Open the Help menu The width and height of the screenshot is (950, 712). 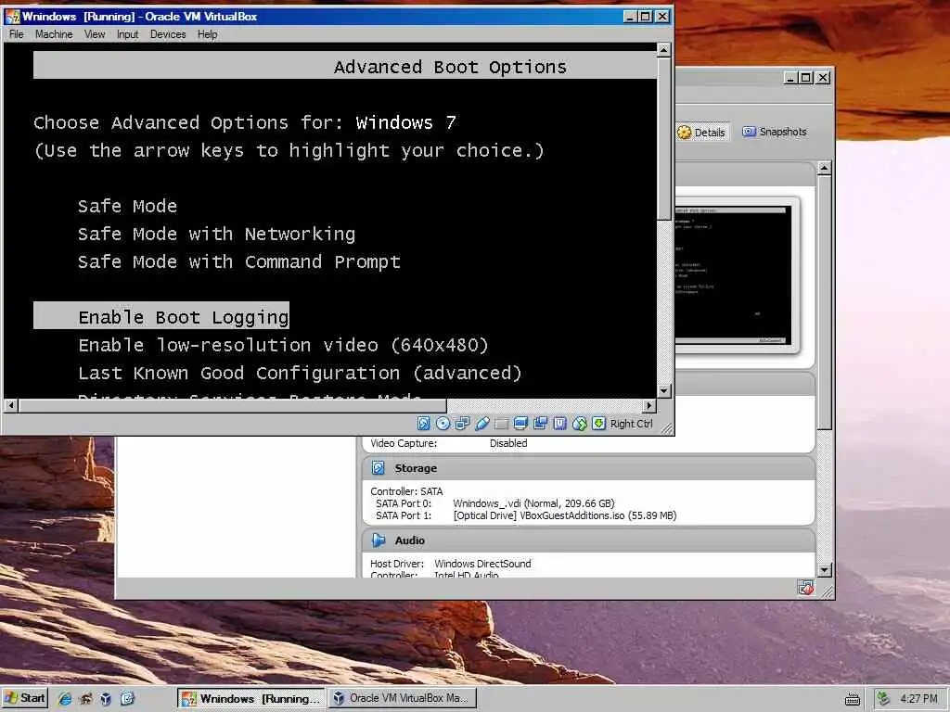[207, 34]
